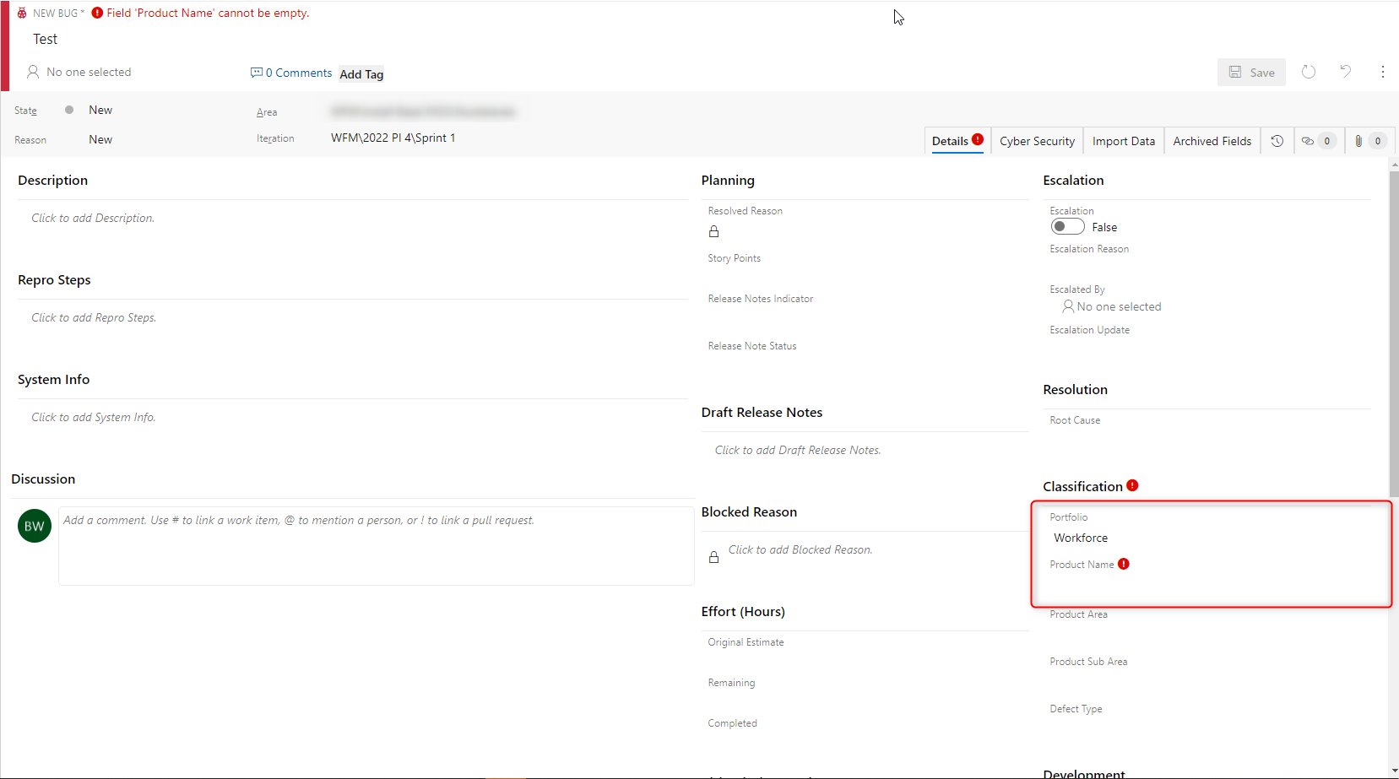Open the State dropdown showing New
Viewport: 1399px width, 779px height.
[x=100, y=110]
